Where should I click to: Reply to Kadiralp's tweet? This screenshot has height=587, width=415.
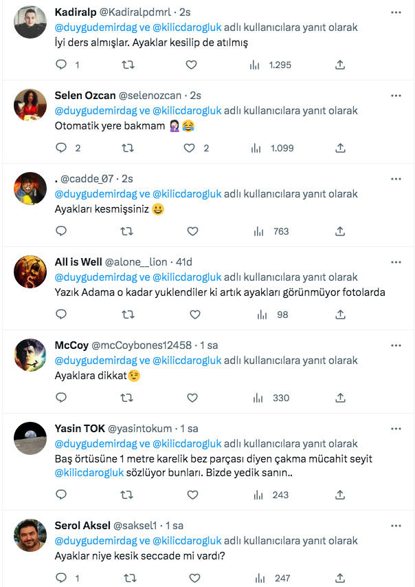(x=61, y=65)
